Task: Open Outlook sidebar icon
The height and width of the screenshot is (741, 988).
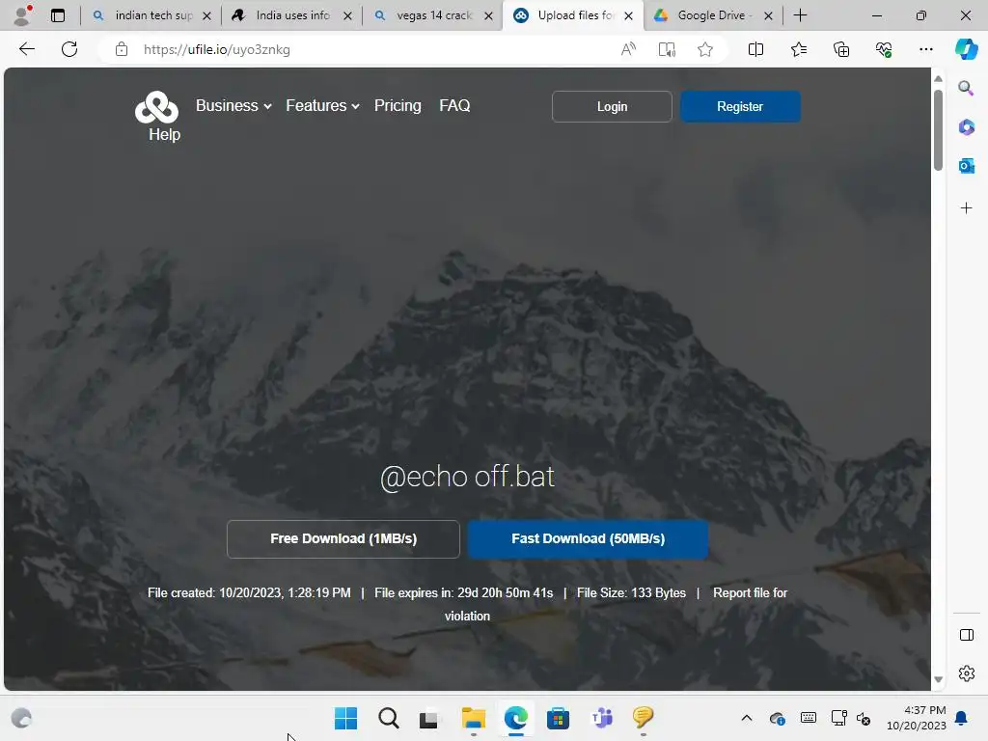Action: [966, 166]
